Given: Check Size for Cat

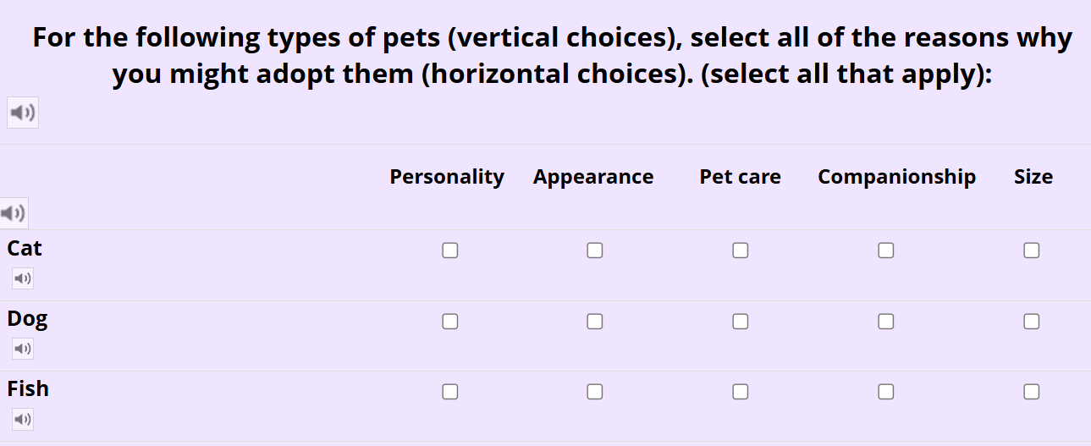Looking at the screenshot, I should tap(1032, 251).
